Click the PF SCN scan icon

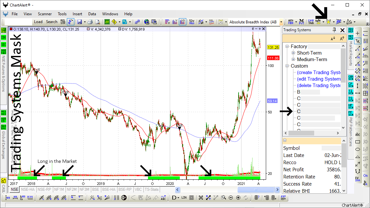pos(351,113)
